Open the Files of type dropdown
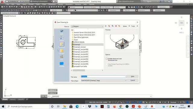 [104, 81]
